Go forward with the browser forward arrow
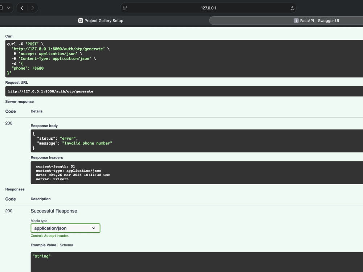The width and height of the screenshot is (363, 272). click(x=32, y=8)
